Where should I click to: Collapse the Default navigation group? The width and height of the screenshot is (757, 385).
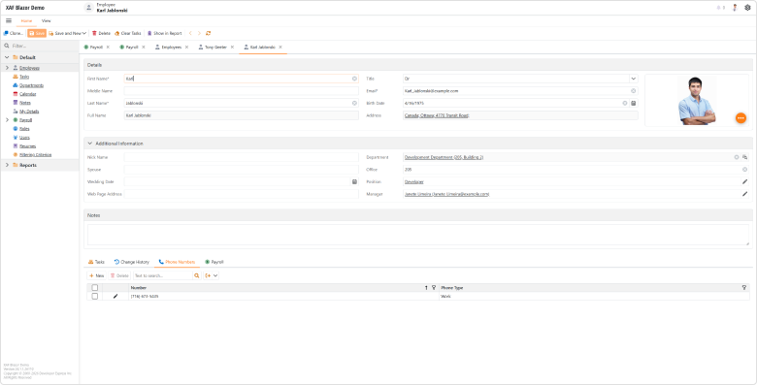click(7, 57)
